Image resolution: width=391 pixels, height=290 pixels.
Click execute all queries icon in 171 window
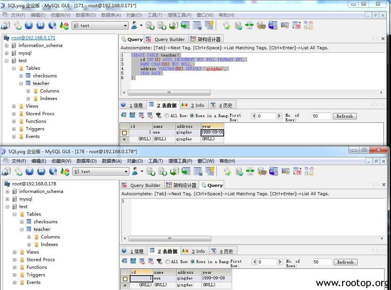[x=41, y=25]
